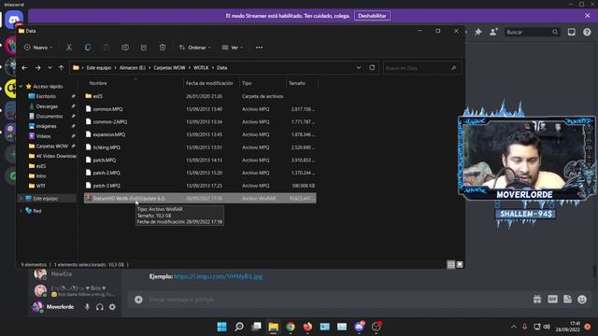Select Imágenes in quick access
598x336 pixels.
tap(46, 126)
